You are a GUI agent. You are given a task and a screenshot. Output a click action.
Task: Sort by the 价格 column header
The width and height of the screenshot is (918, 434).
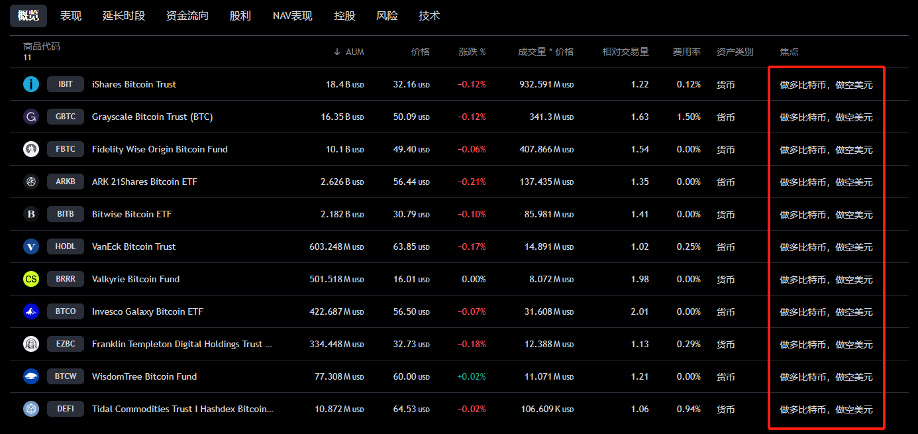[420, 52]
